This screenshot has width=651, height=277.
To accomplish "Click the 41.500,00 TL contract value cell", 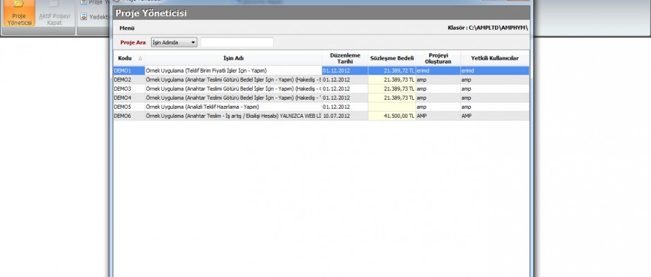I will click(391, 116).
